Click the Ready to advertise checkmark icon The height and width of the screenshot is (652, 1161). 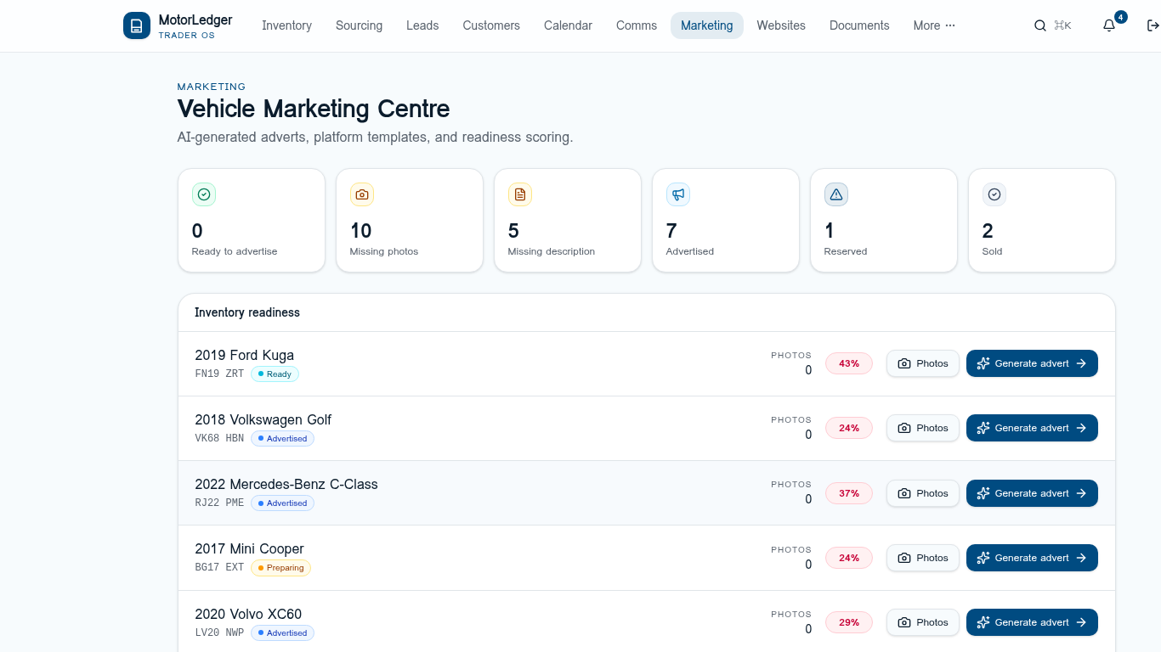[x=204, y=194]
